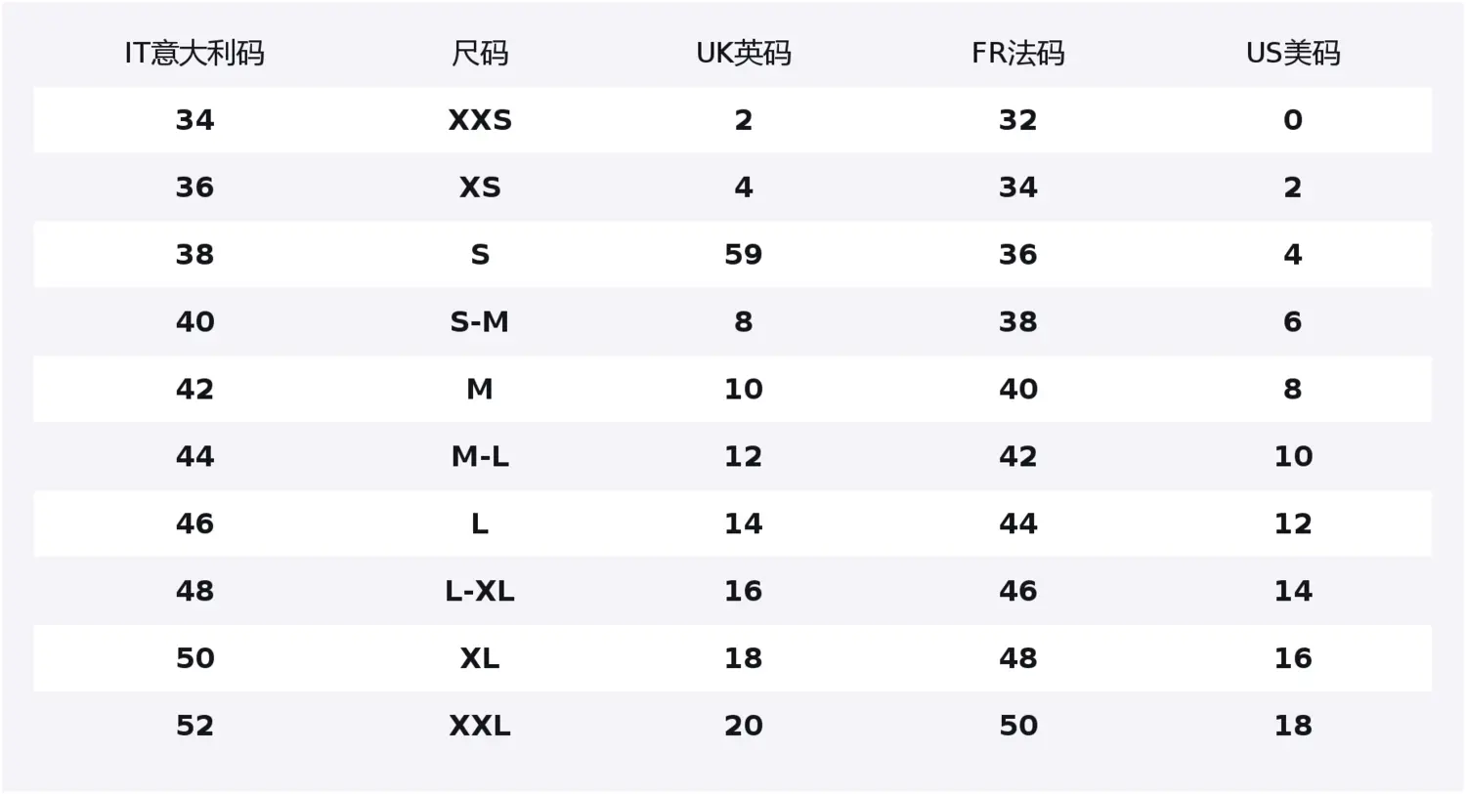Click the US size 18 cell in XXL row

[x=1293, y=726]
